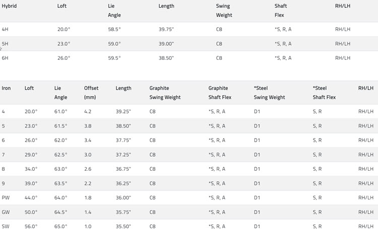The width and height of the screenshot is (378, 233).
Task: Click the Hybrid column header
Action: point(10,6)
